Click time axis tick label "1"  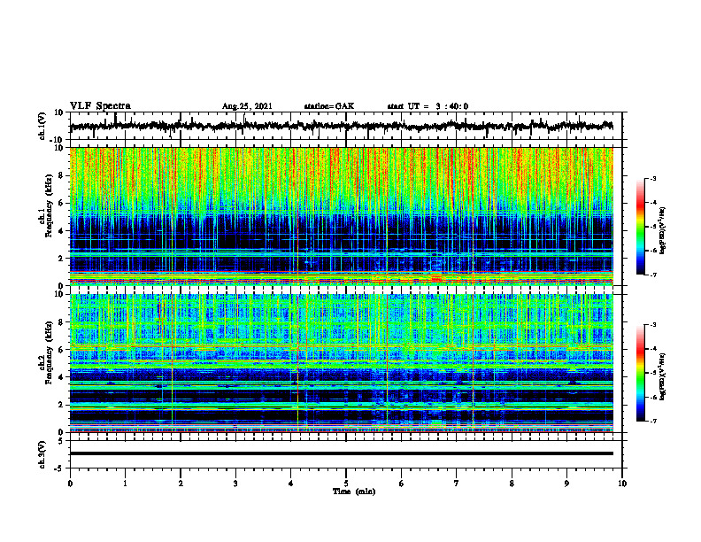125,484
